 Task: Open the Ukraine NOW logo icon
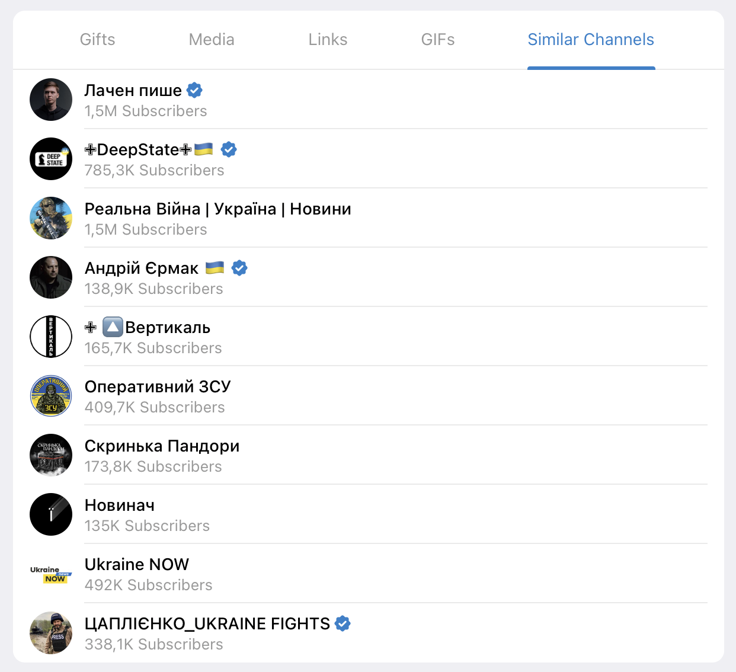click(x=51, y=574)
